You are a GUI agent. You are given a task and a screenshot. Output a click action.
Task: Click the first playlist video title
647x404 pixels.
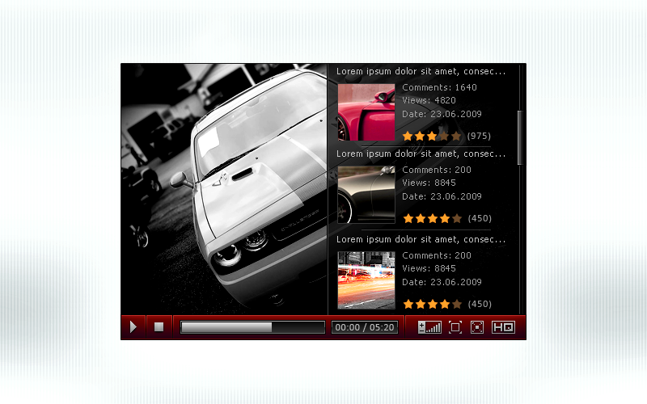(421, 71)
